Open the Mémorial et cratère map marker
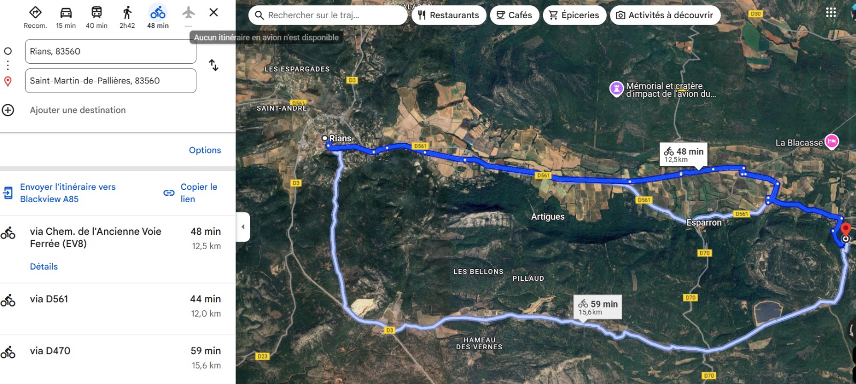 point(616,89)
